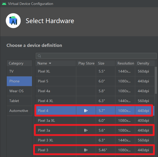This screenshot has height=157, width=158.
Task: Select the Phone category
Action: (19, 81)
